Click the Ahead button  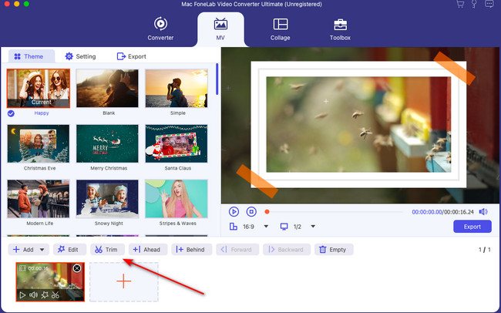(148, 250)
